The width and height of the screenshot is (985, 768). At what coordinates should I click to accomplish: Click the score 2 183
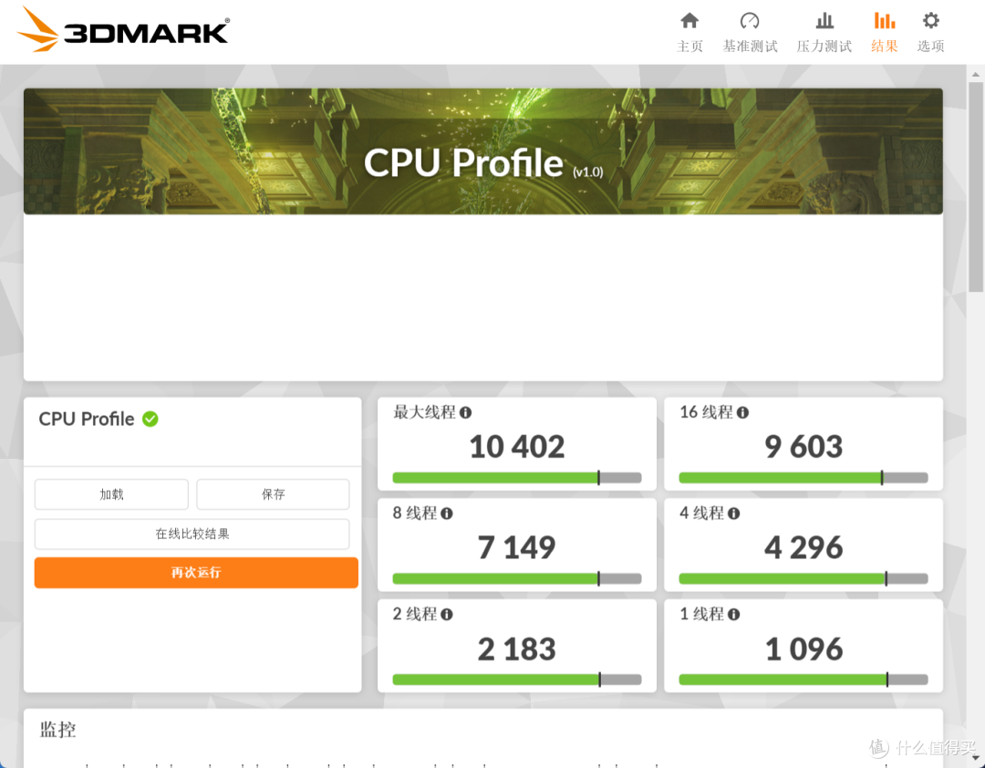[516, 649]
